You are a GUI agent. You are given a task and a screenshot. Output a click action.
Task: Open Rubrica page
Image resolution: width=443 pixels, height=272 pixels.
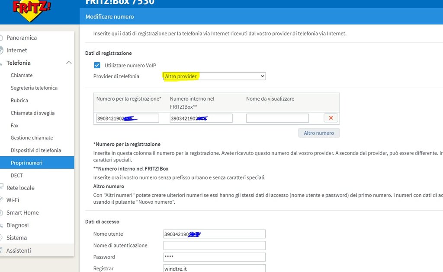(19, 100)
